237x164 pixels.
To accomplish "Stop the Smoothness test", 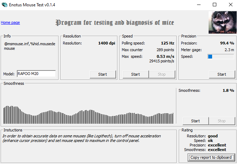I will pos(222,121).
